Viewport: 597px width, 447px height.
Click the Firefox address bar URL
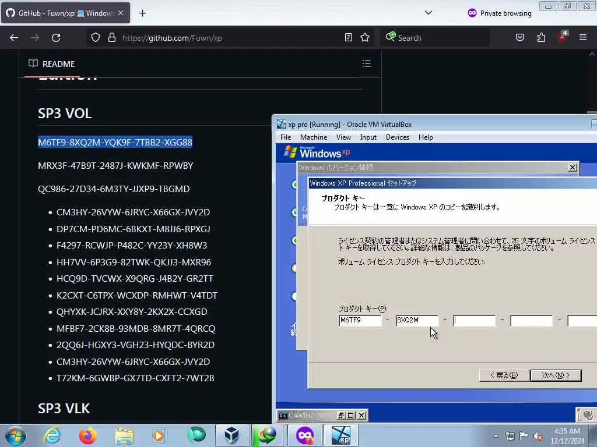pyautogui.click(x=172, y=38)
